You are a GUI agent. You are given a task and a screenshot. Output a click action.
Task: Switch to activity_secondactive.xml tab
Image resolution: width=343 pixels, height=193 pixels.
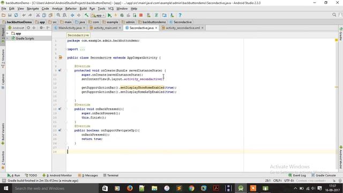[x=183, y=28]
